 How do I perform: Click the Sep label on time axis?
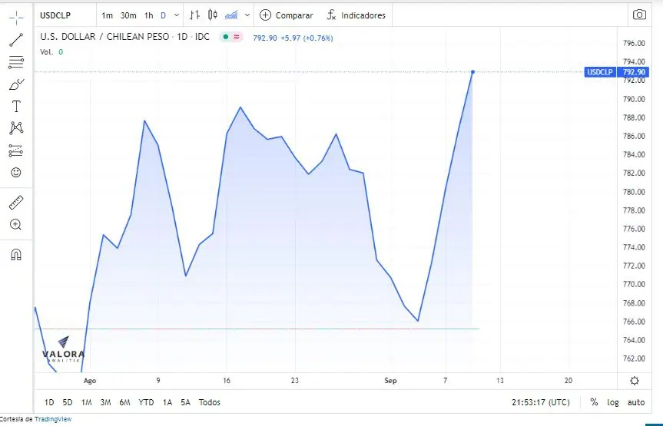pos(390,381)
